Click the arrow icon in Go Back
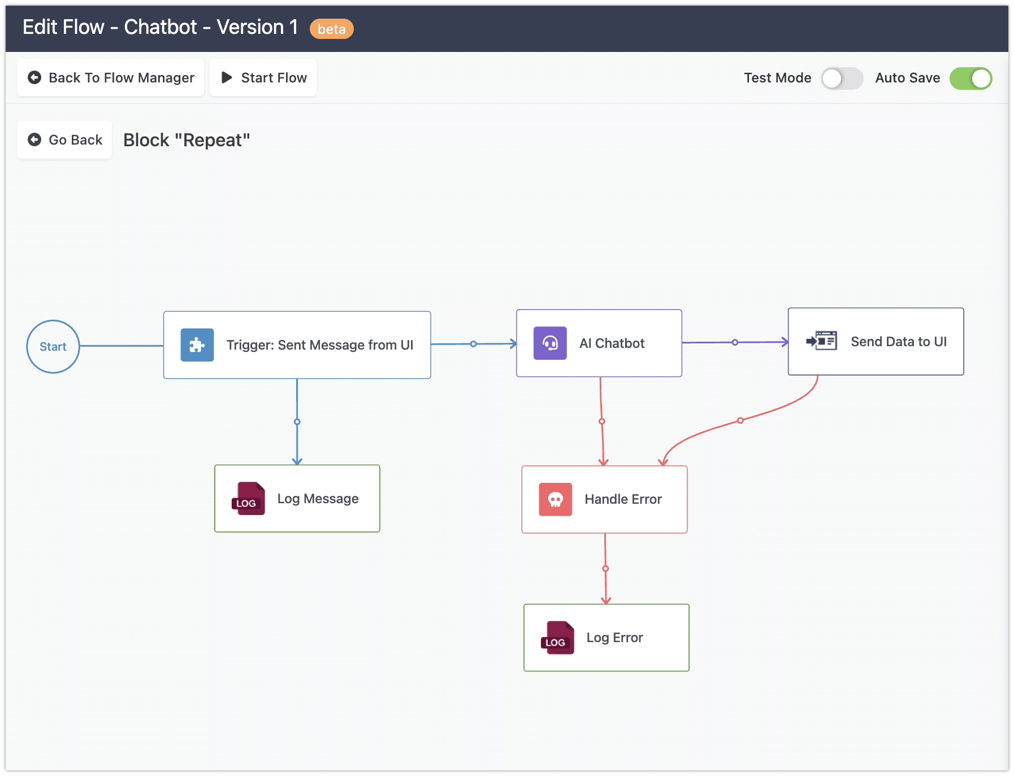This screenshot has width=1014, height=776. pos(34,140)
